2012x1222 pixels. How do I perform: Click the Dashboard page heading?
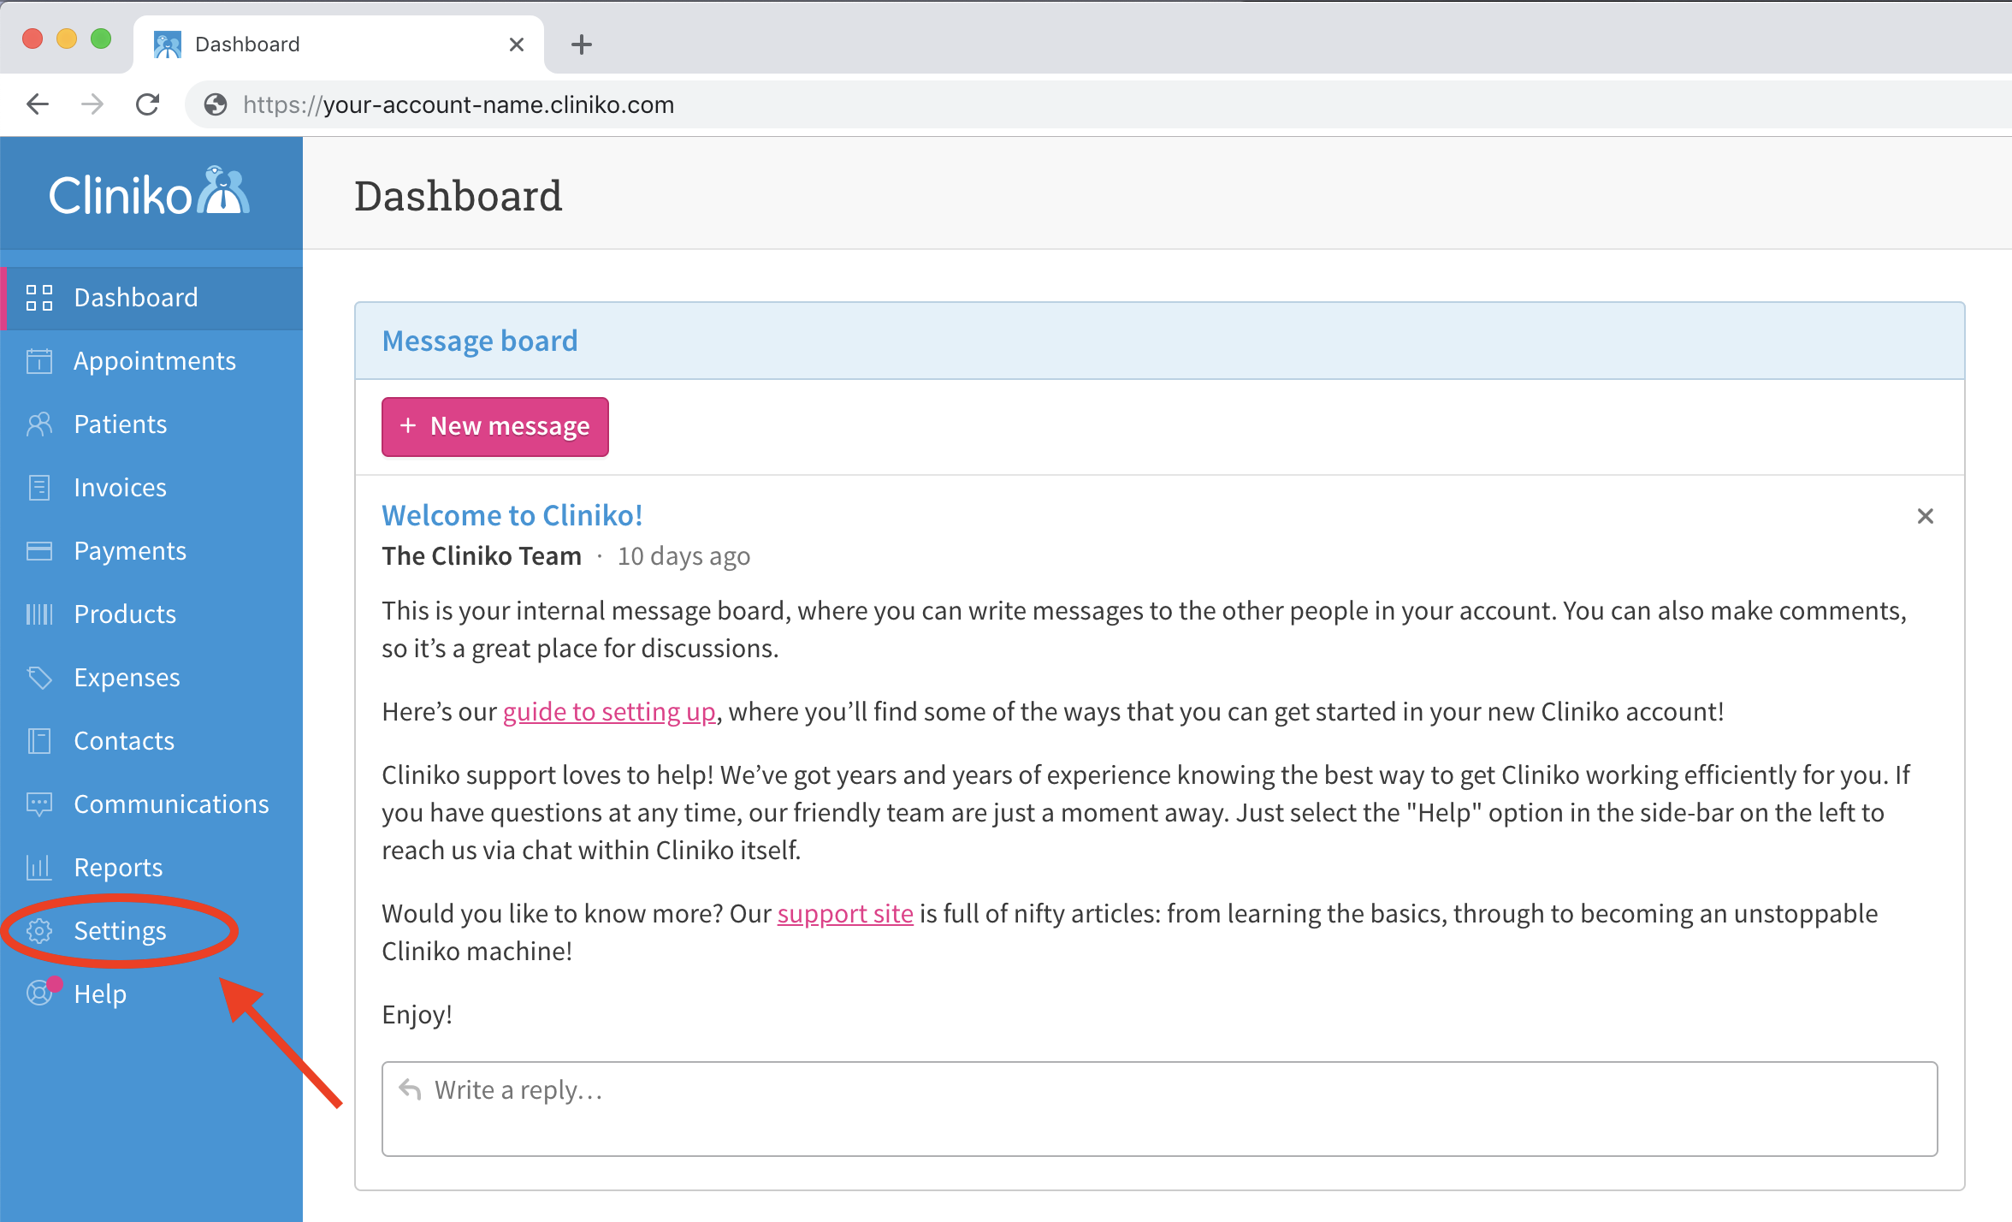[459, 196]
